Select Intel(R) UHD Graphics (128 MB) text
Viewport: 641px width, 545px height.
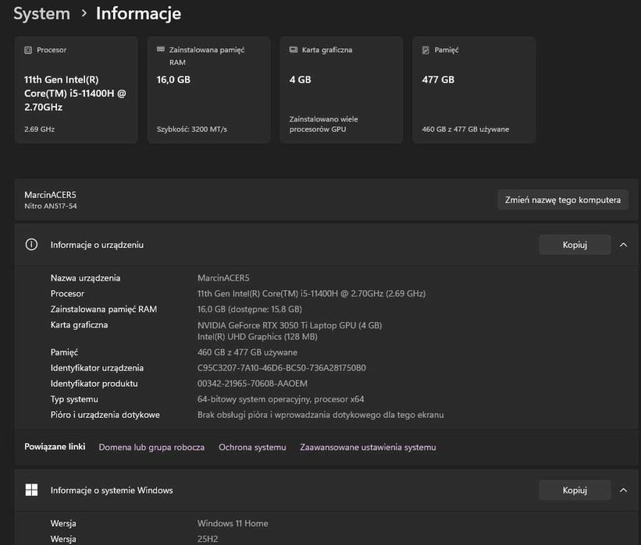point(257,337)
